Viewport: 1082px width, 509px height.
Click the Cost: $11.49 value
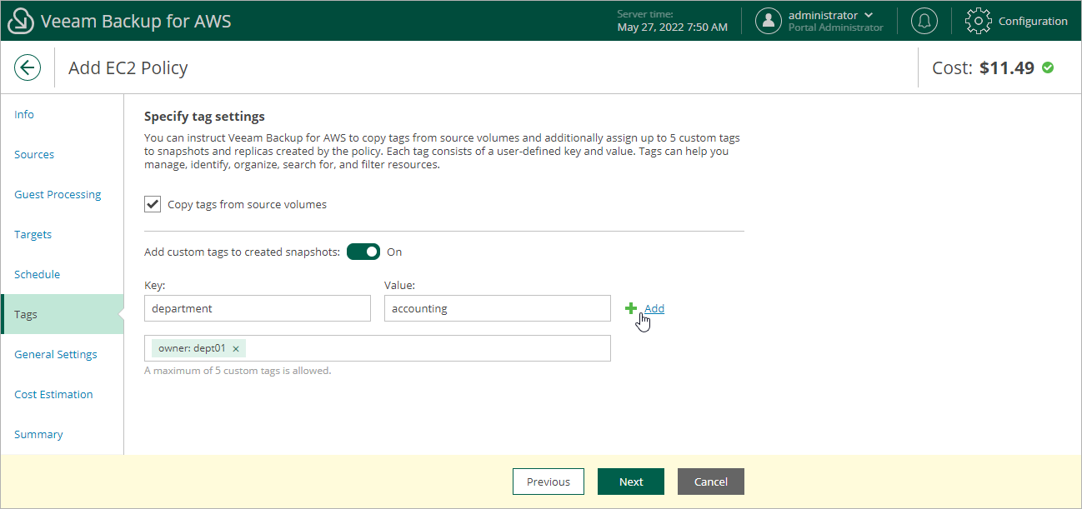(984, 67)
